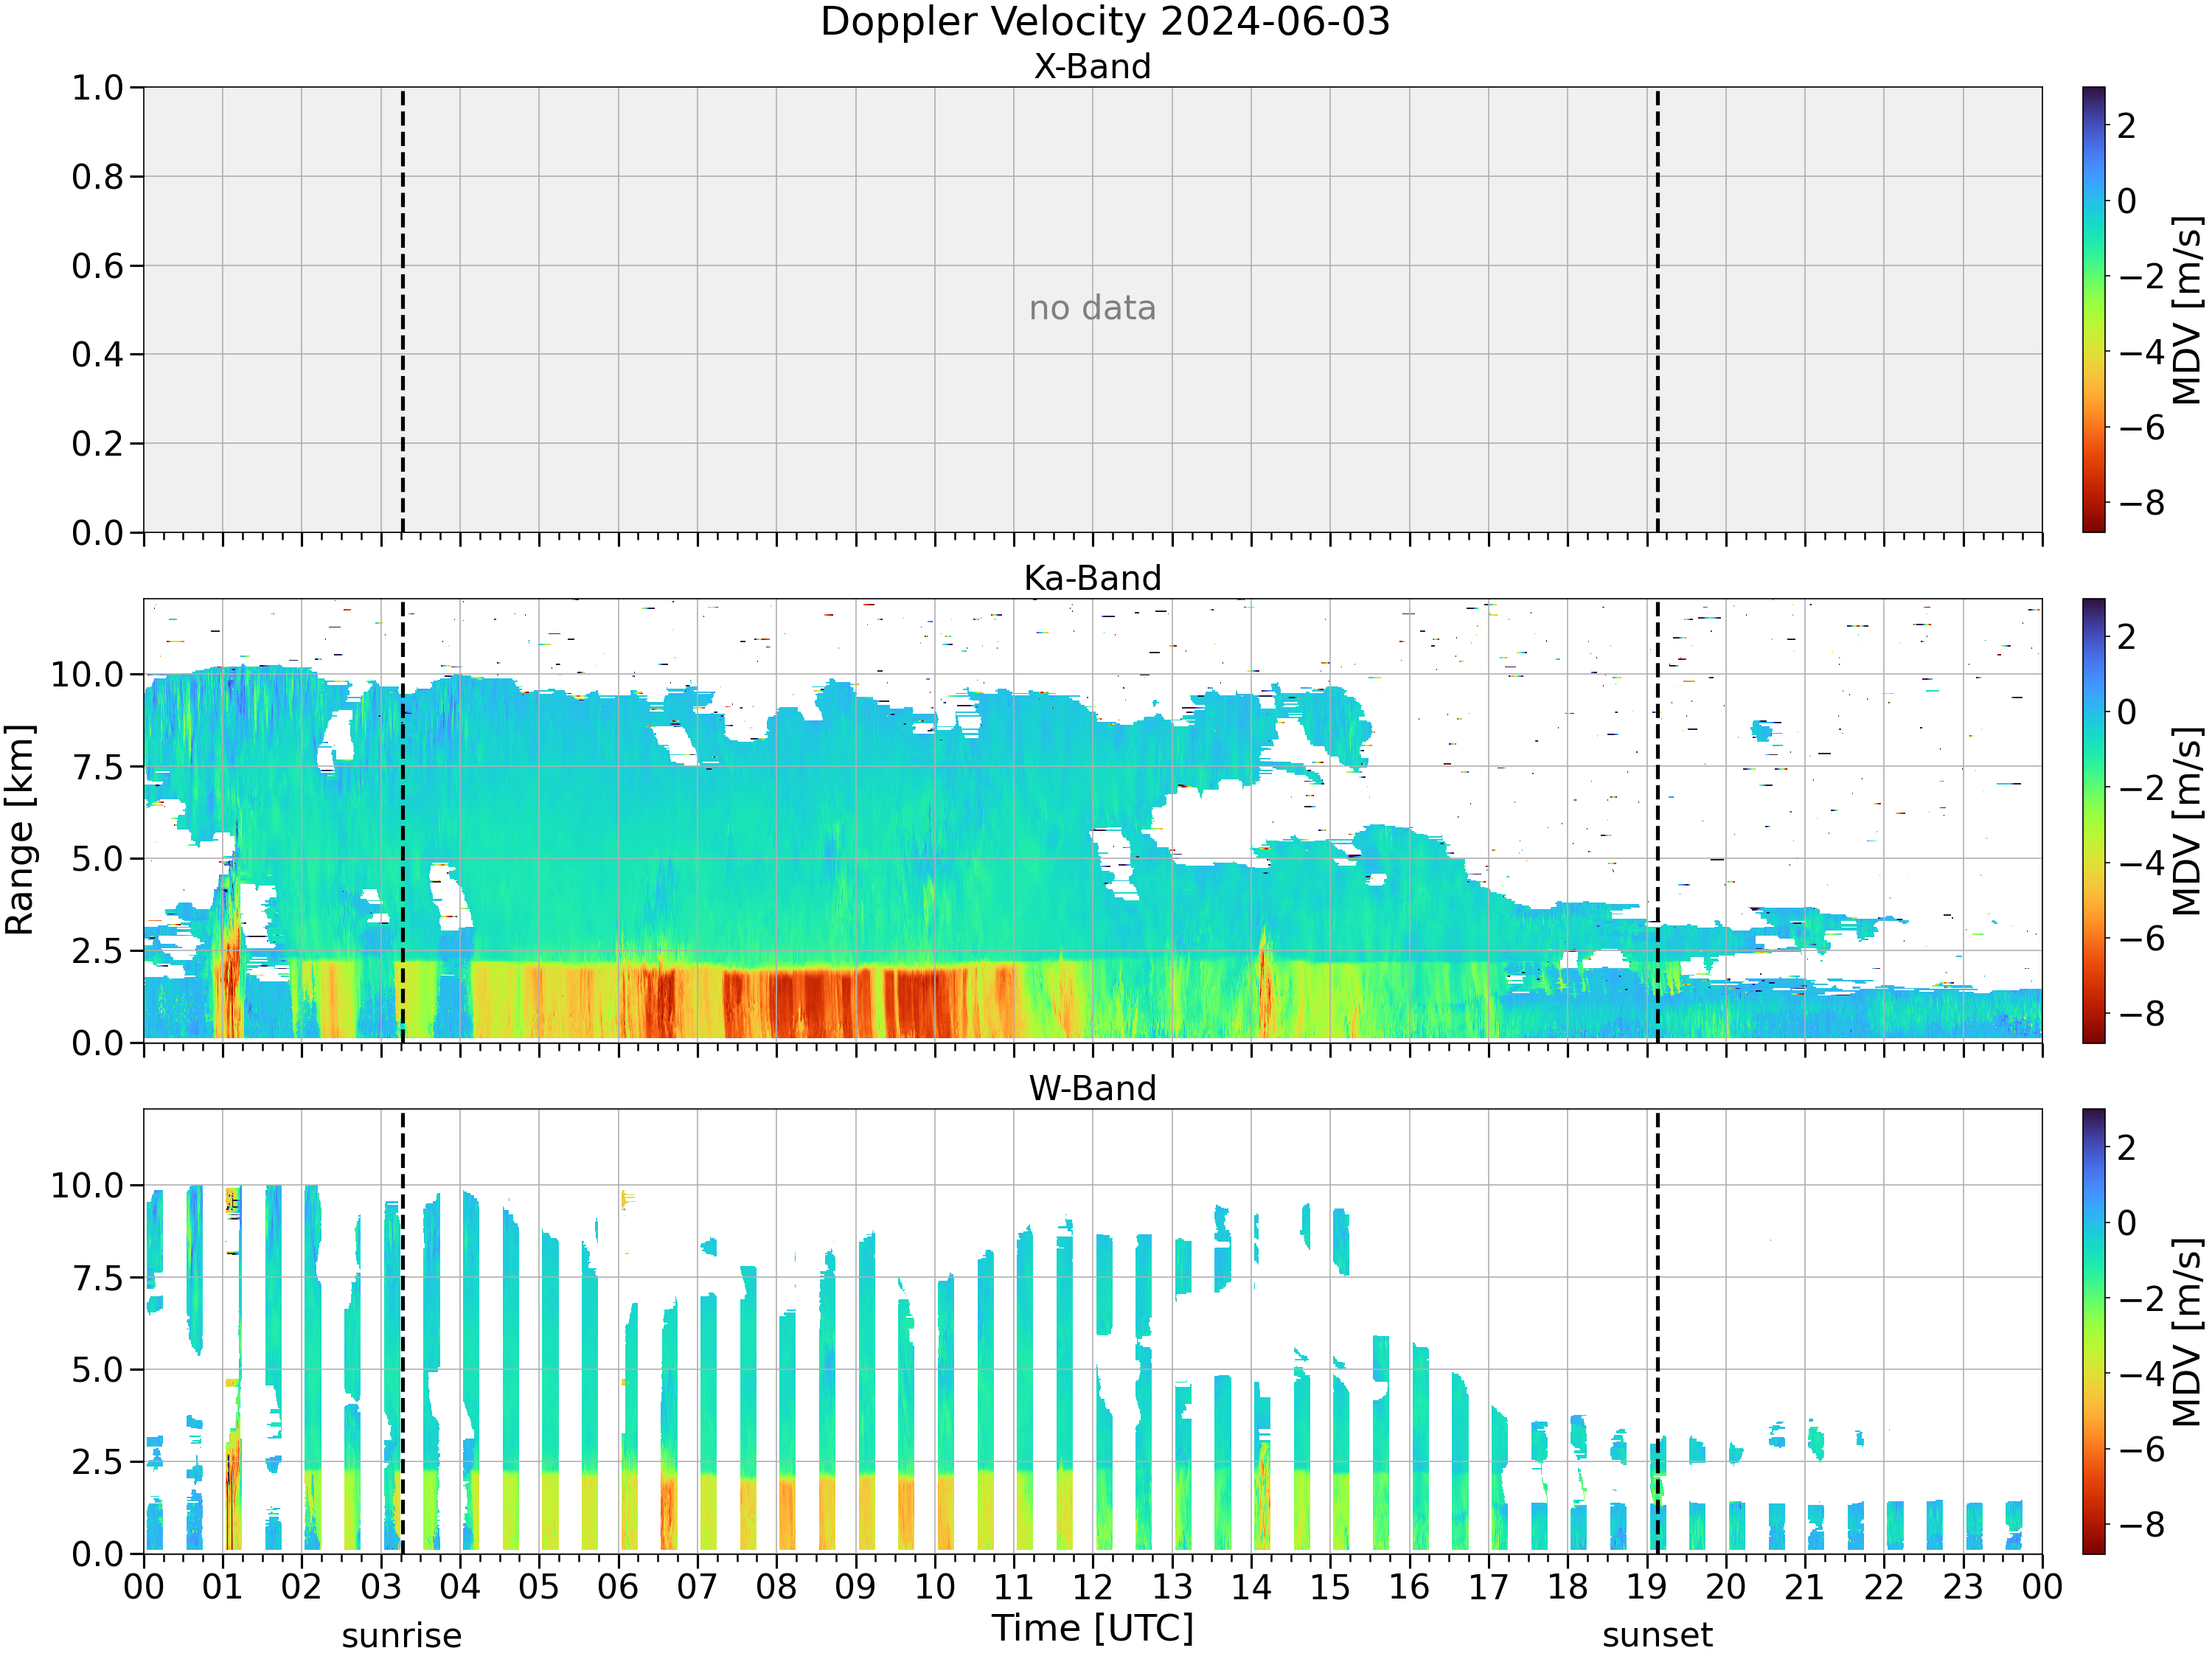This screenshot has width=2212, height=1659.
Task: Click the 'no data' text in X-Band panel
Action: click(x=1092, y=308)
